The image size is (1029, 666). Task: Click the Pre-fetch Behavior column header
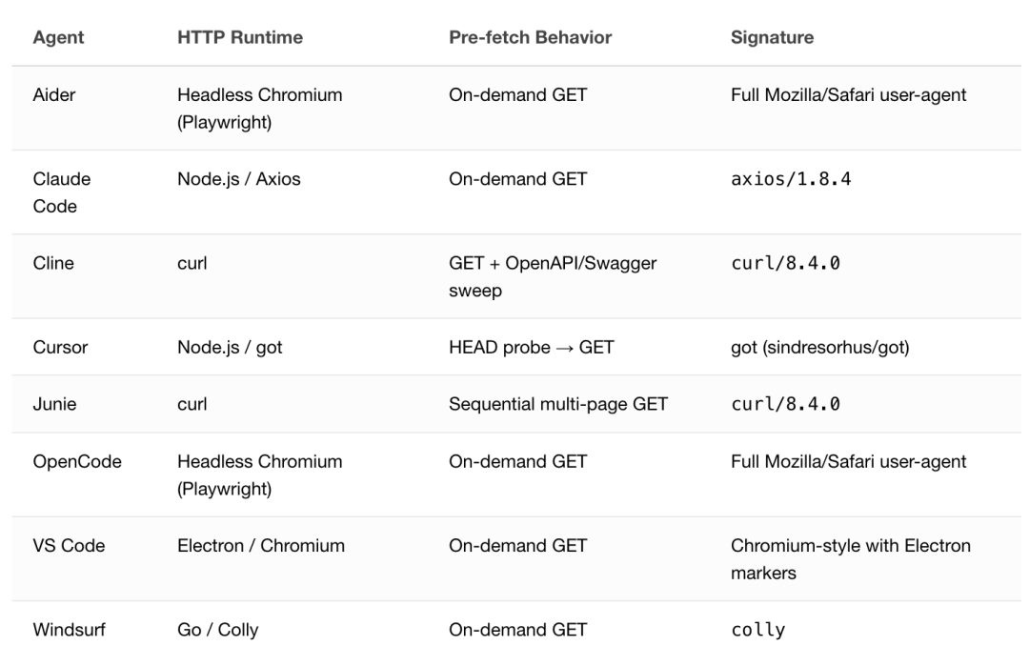click(x=531, y=37)
